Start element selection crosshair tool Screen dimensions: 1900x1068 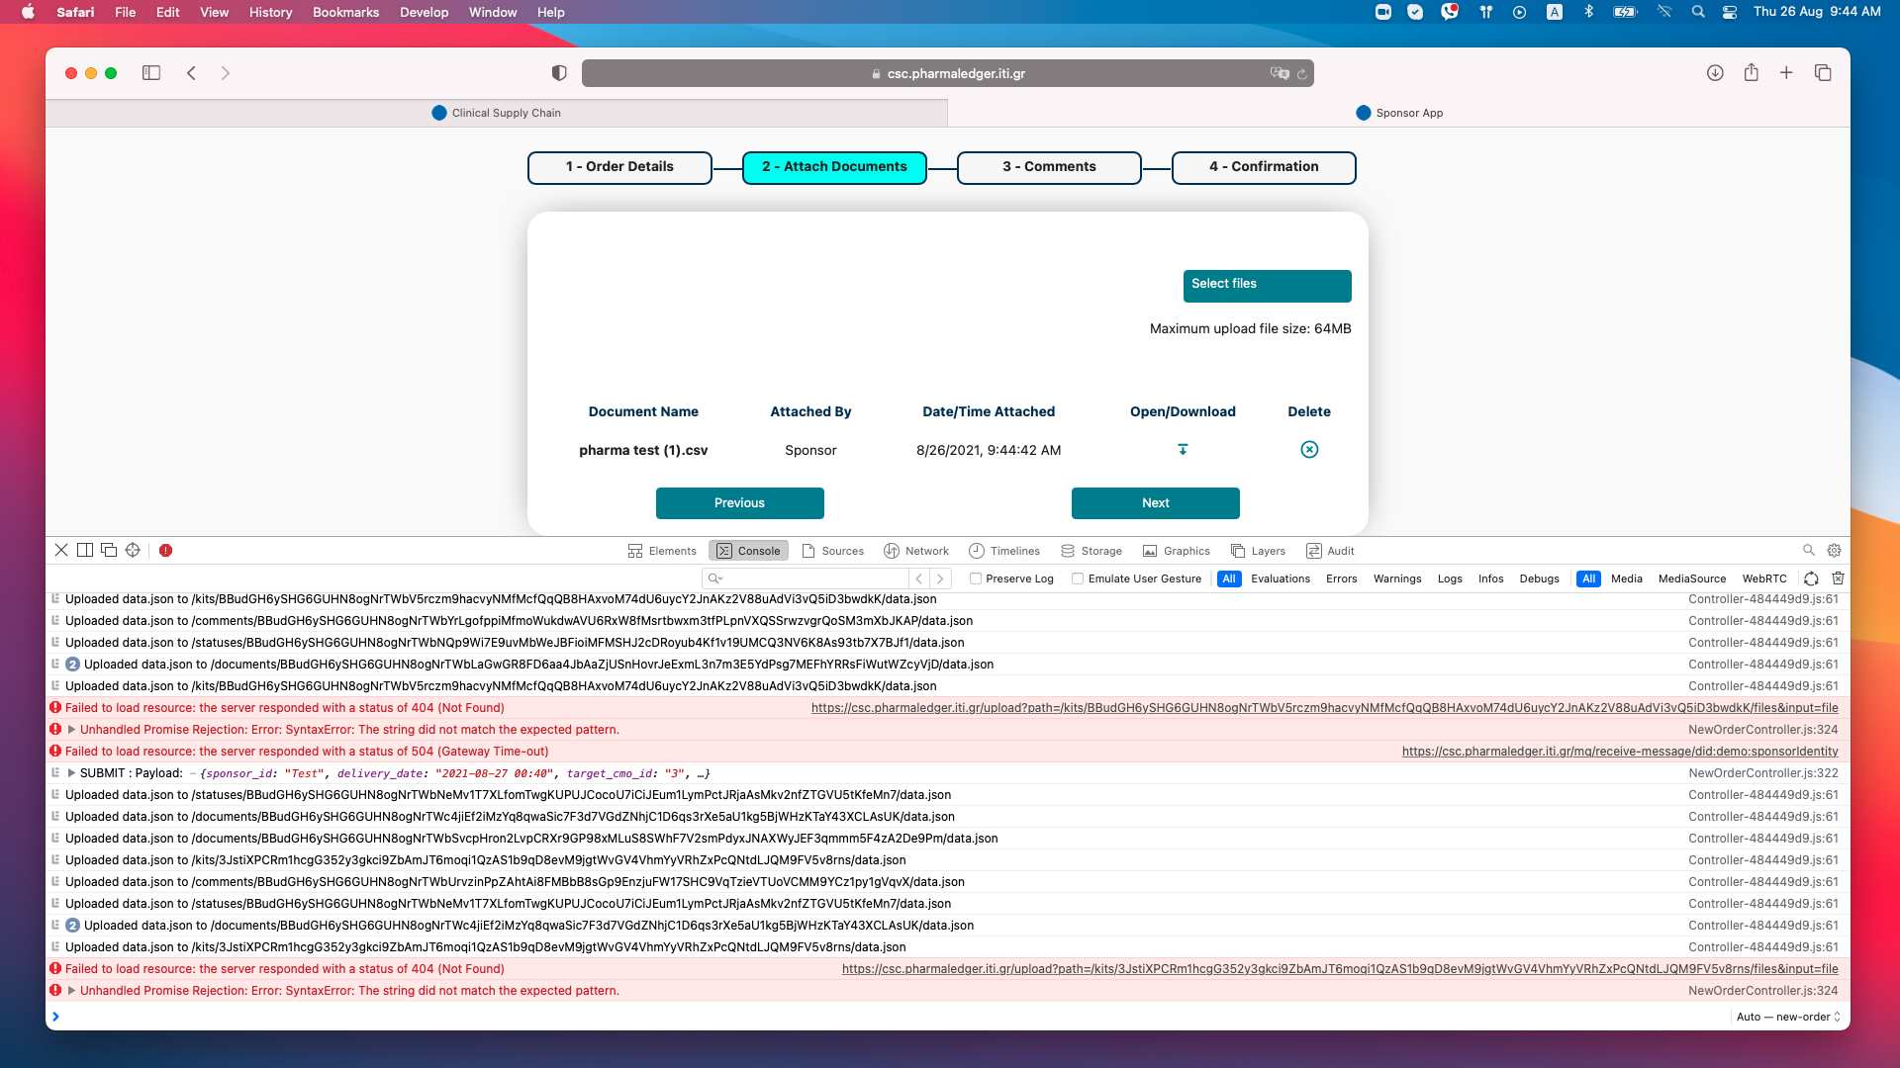coord(133,551)
